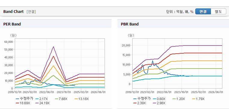
Task: Click the [연결] label beside Band Chart
Action: point(31,12)
